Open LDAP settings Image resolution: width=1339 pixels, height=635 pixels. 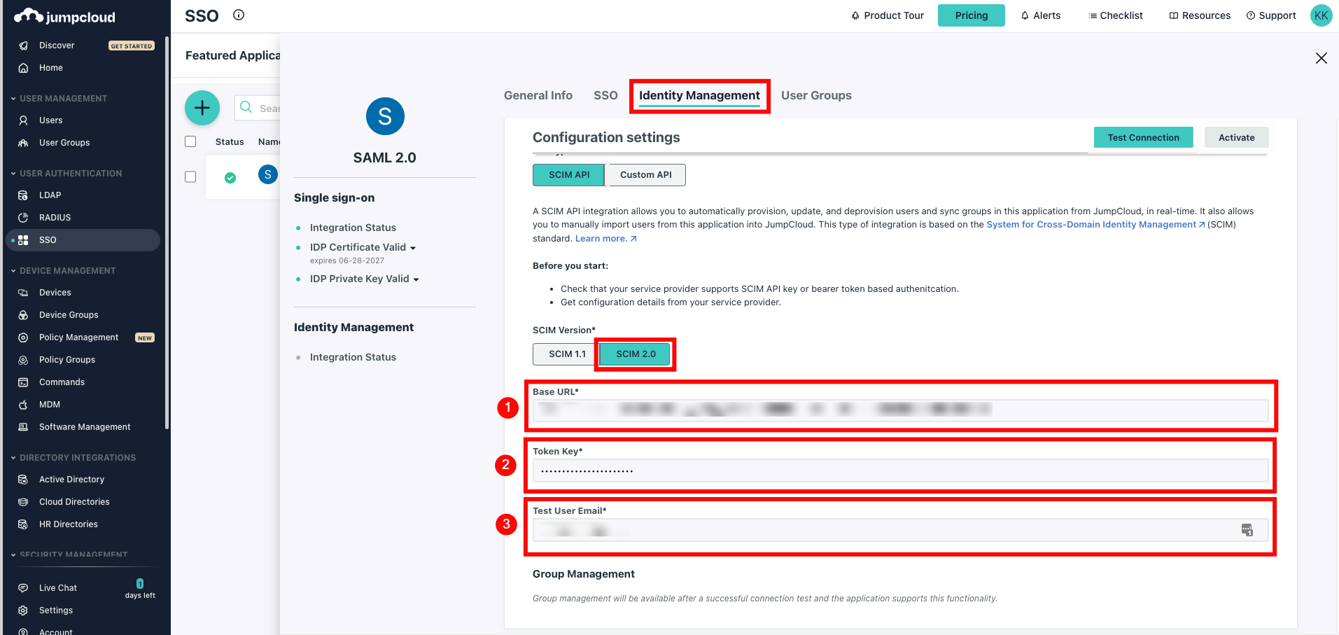click(x=50, y=195)
